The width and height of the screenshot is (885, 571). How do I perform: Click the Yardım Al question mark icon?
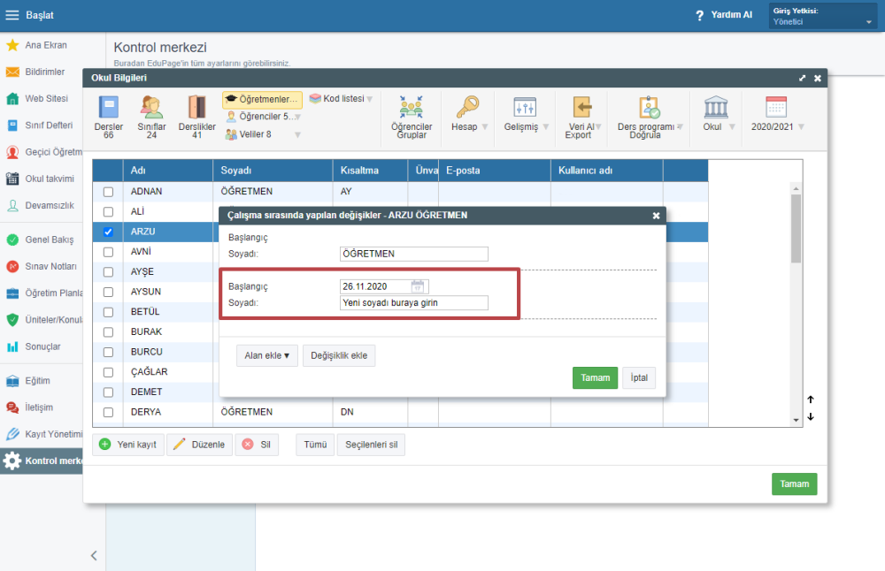tap(699, 15)
